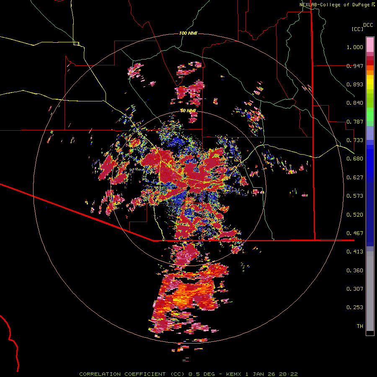Click the 0.360 scale value
Screen dimensions: 377x377
coord(355,271)
